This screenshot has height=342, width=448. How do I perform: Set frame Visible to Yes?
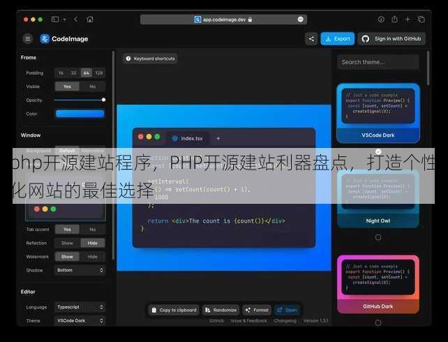[x=67, y=87]
